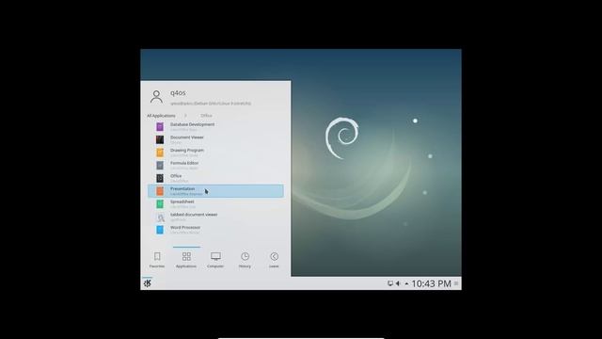This screenshot has height=339, width=602.
Task: Open tabbed document viewer icon
Action: click(x=161, y=218)
